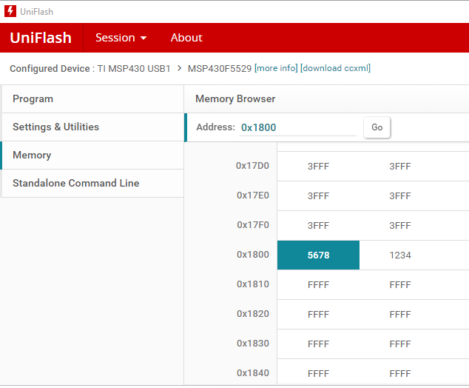Open the more info link
Viewport: 469px width, 388px height.
point(276,68)
